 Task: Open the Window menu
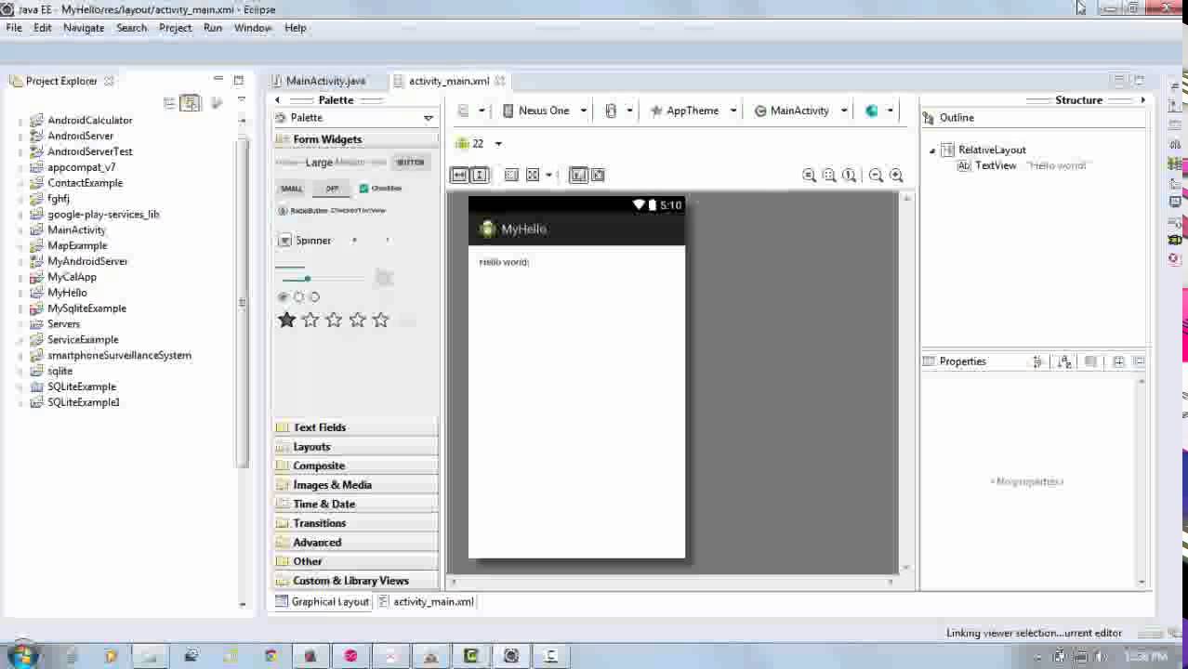tap(253, 28)
